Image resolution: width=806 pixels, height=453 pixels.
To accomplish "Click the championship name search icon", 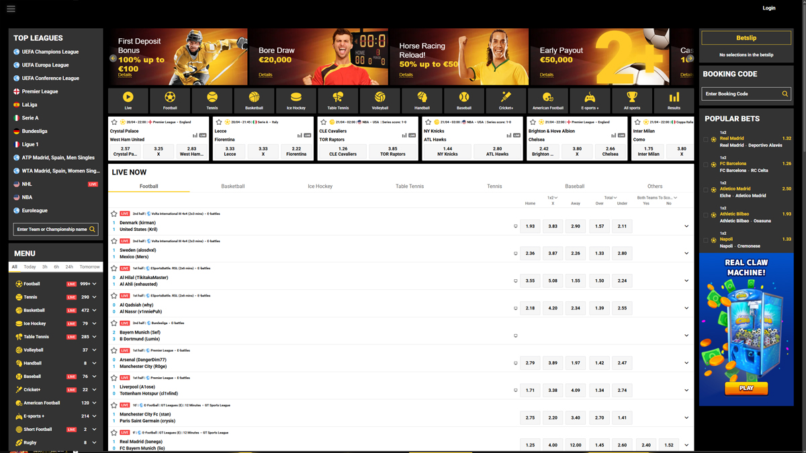I will (92, 230).
